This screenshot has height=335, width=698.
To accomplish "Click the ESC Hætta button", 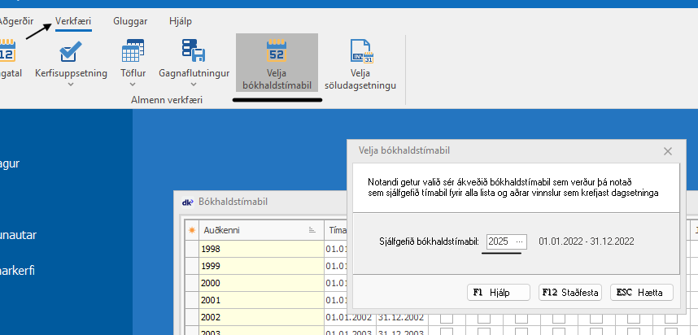I will coord(642,293).
